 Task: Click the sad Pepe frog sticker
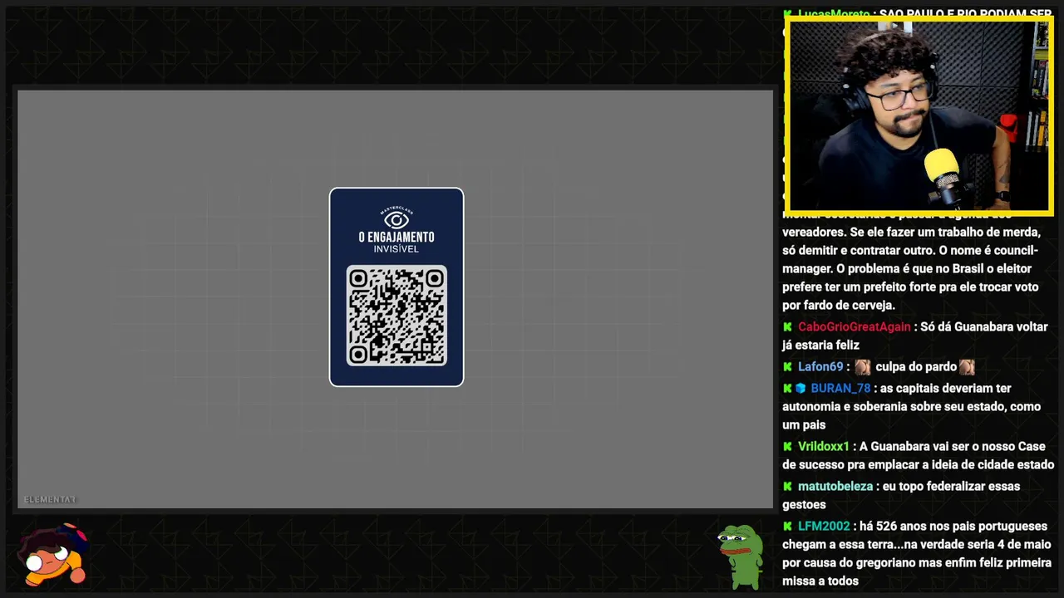[x=740, y=556]
